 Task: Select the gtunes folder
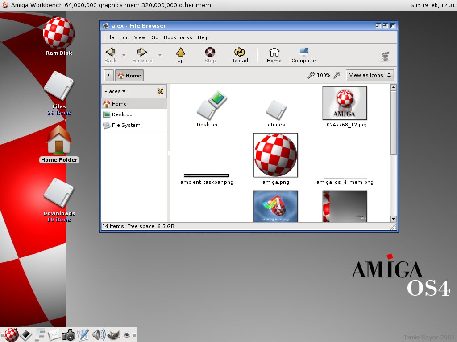(x=276, y=114)
